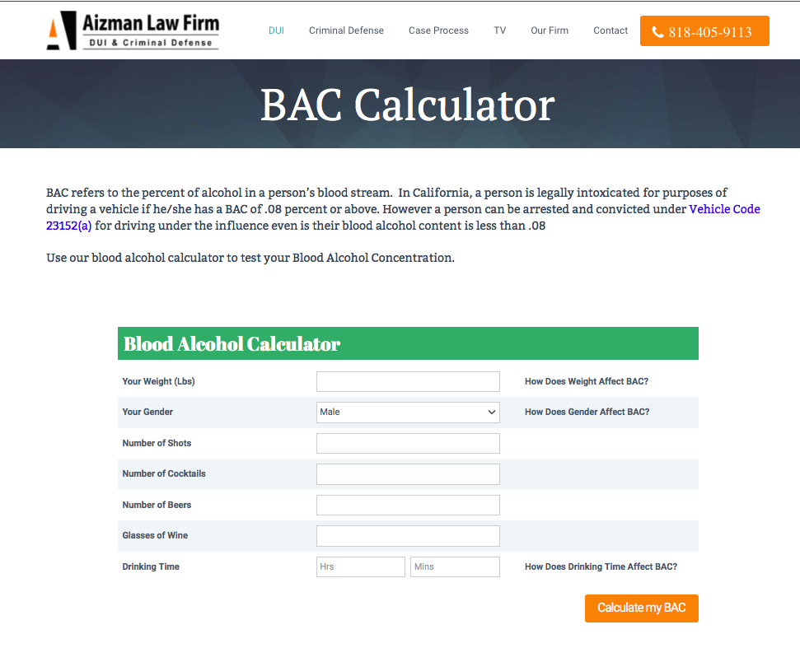The image size is (800, 648).
Task: Open the TV menu item
Action: point(499,30)
